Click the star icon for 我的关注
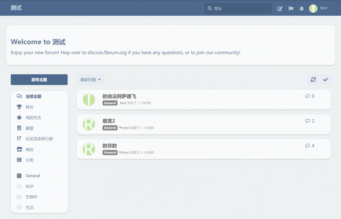Viewport: 341px width, 219px height. [19, 117]
